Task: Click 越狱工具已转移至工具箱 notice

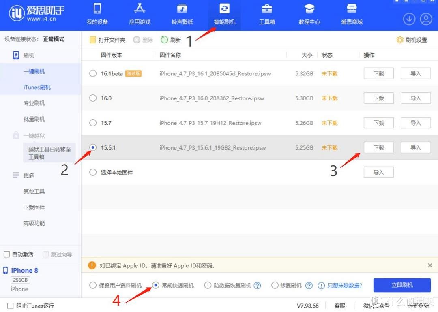Action: (49, 153)
